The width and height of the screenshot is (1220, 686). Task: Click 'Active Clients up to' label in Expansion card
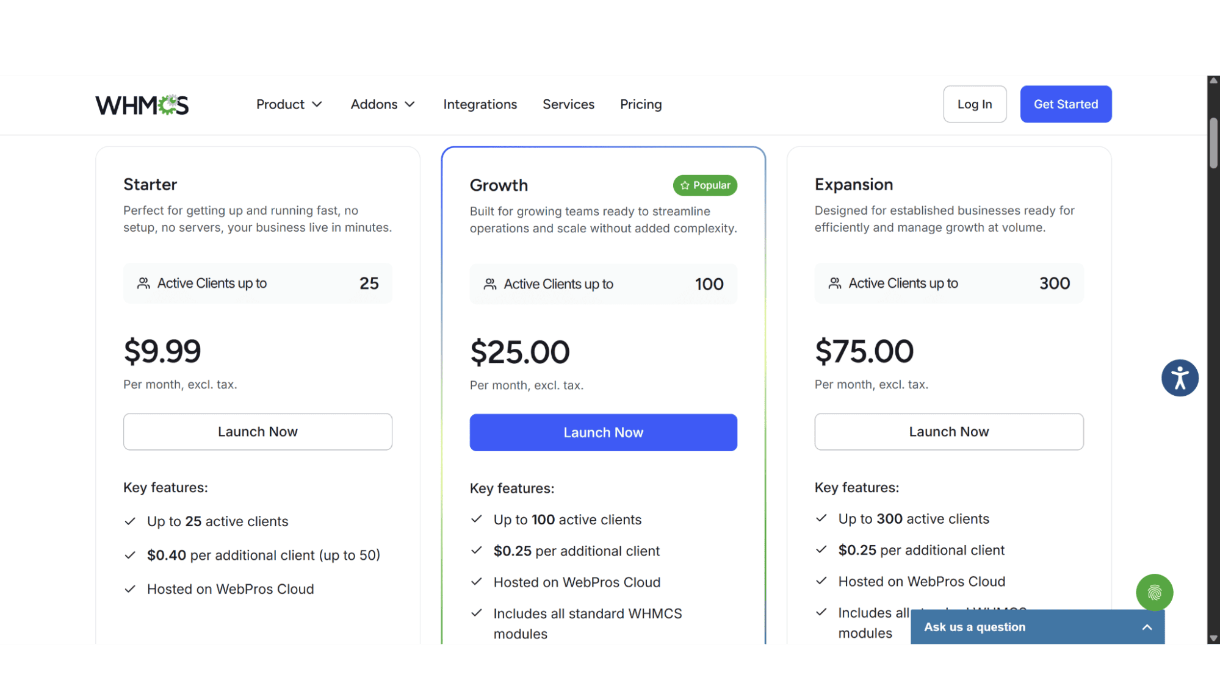pyautogui.click(x=903, y=284)
